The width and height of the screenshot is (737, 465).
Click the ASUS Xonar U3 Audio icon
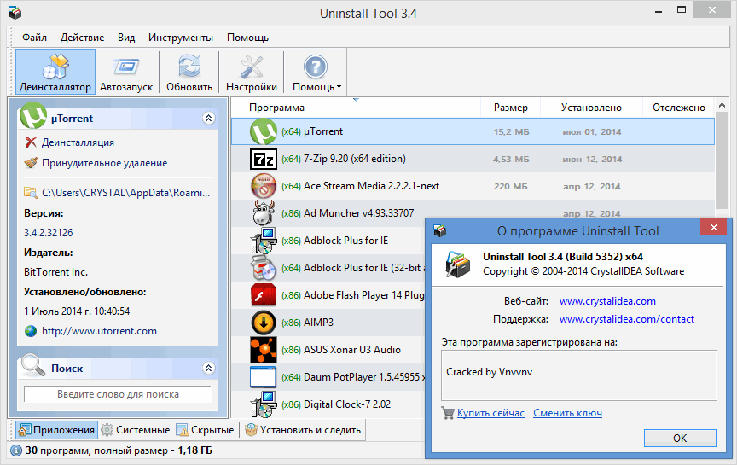[x=264, y=350]
